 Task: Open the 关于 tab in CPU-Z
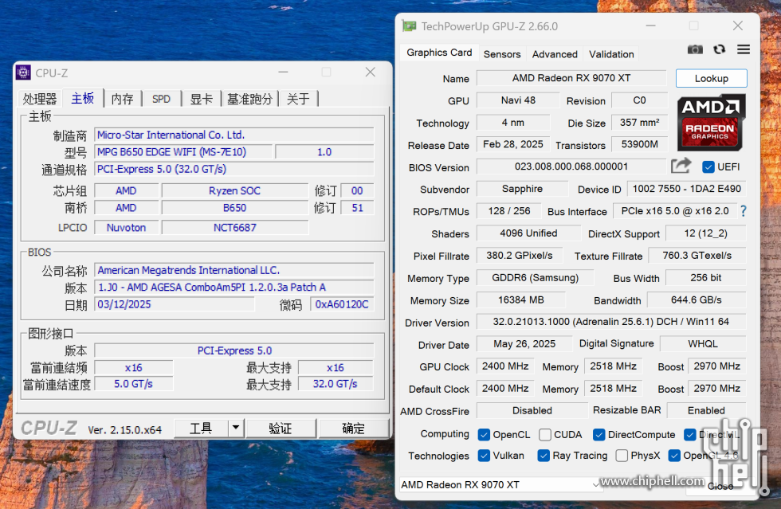[x=298, y=99]
